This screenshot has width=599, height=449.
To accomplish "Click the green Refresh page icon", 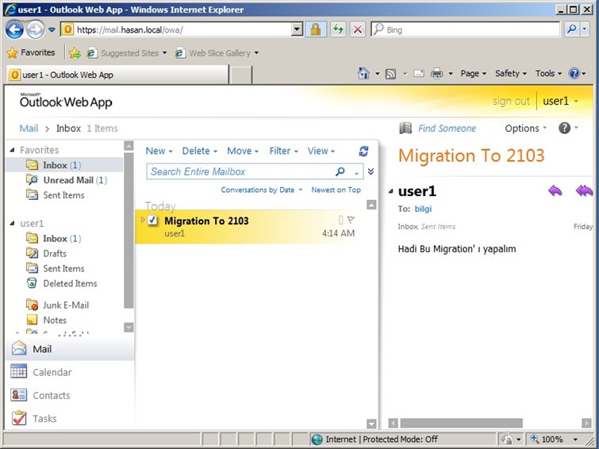I will [x=338, y=29].
